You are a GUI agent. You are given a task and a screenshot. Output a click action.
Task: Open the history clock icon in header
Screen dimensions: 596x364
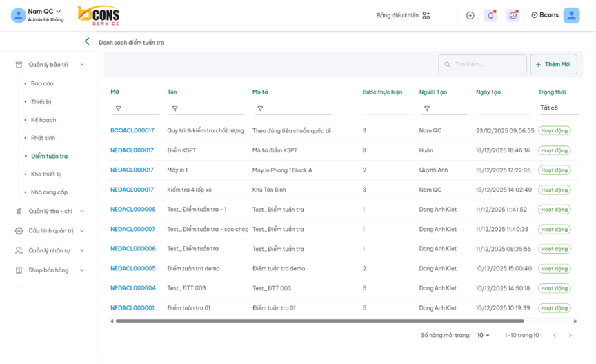click(513, 15)
